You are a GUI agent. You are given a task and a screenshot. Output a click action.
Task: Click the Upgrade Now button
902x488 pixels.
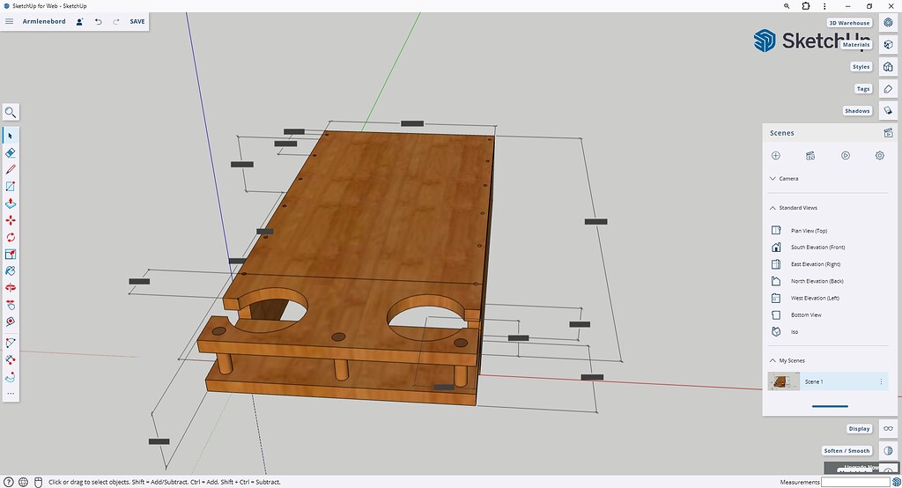861,468
